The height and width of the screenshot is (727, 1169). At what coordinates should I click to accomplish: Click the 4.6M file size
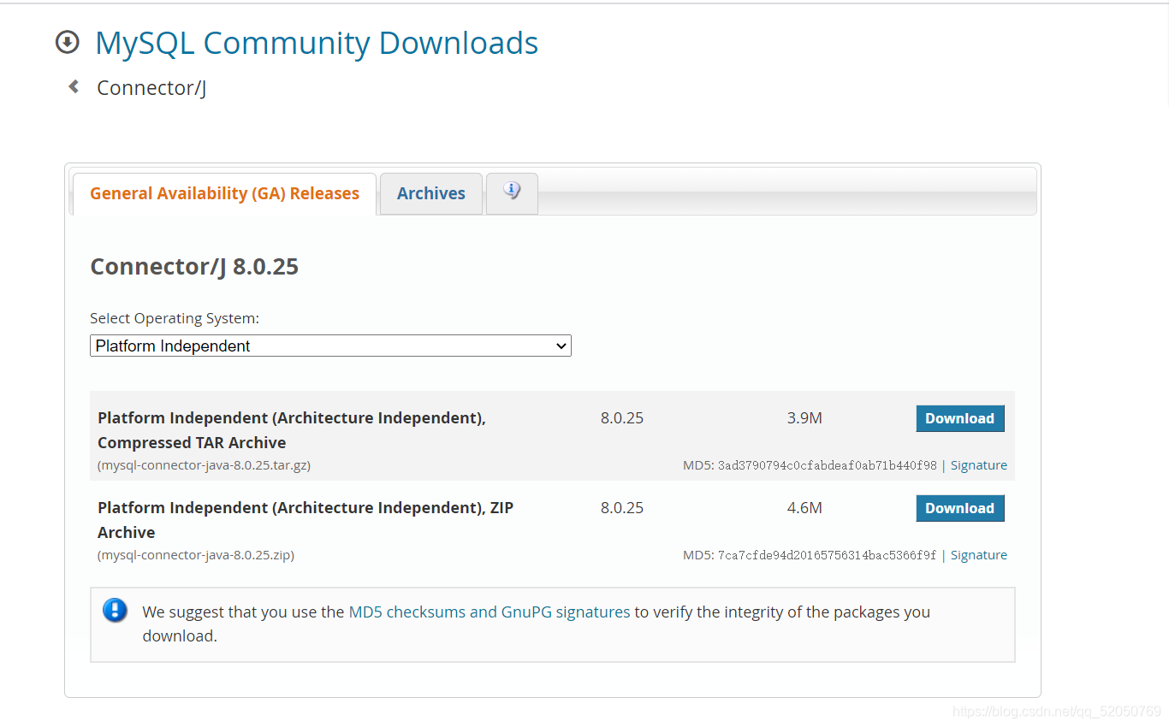pyautogui.click(x=804, y=508)
